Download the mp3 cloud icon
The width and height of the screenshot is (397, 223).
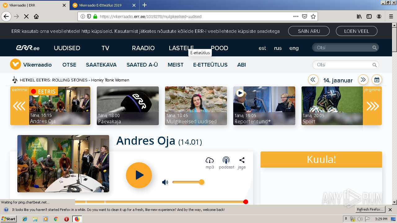[x=210, y=160]
